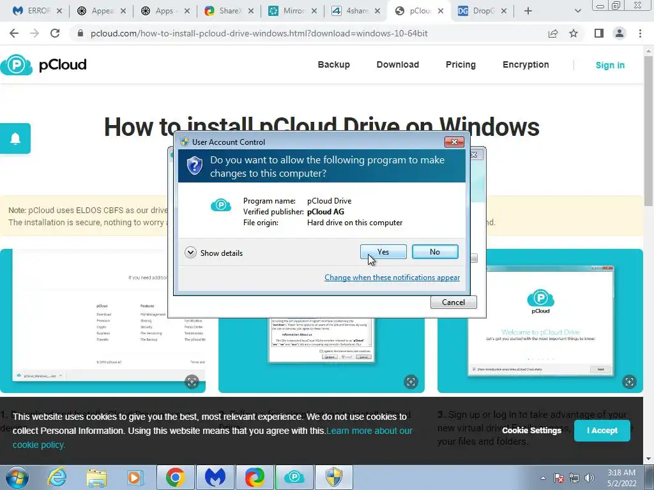This screenshot has width=654, height=490.
Task: Click No in User Account Control dialog
Action: click(434, 251)
